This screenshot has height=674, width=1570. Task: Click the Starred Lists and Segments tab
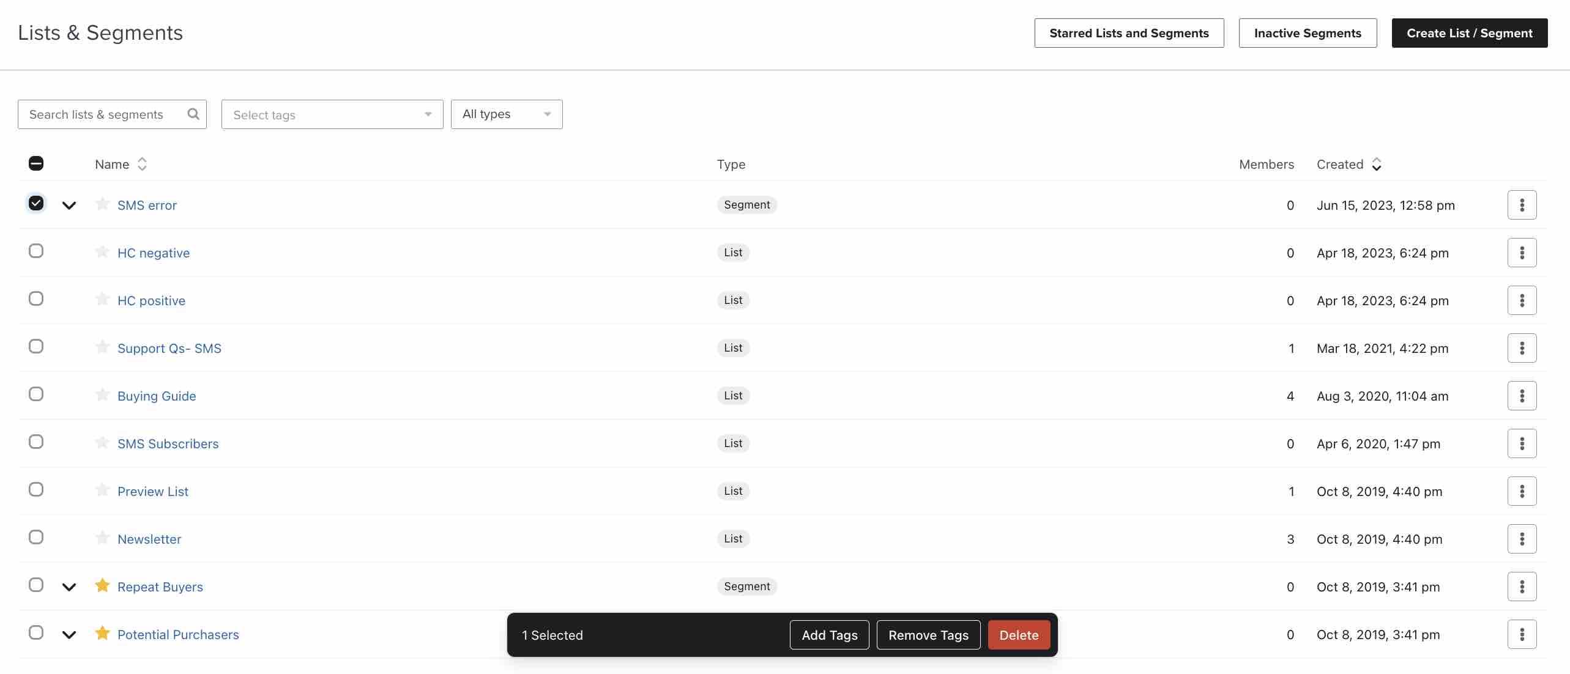tap(1129, 33)
